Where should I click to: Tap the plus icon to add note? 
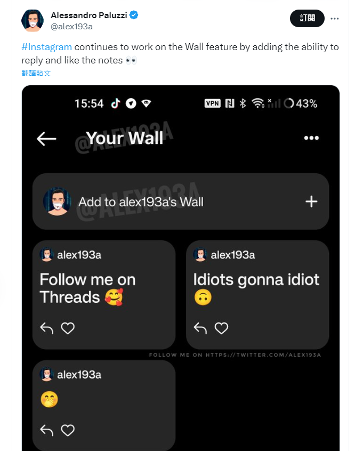[311, 202]
